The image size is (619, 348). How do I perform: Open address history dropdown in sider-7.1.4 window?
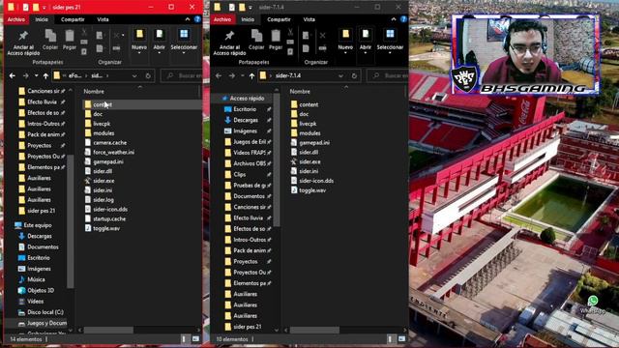[340, 75]
